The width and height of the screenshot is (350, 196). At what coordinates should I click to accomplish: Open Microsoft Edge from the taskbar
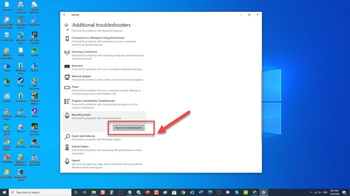coord(210,192)
